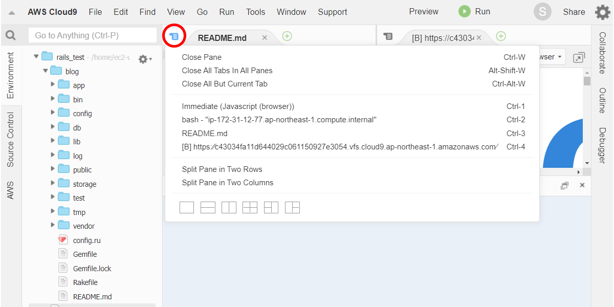Viewport: 614px width, 307px height.
Task: Open the pane menu icon beside README.md tab
Action: click(x=174, y=36)
